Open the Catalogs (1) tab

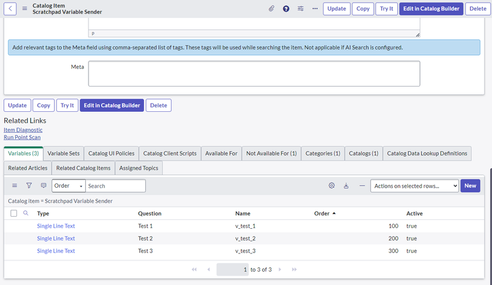click(364, 154)
